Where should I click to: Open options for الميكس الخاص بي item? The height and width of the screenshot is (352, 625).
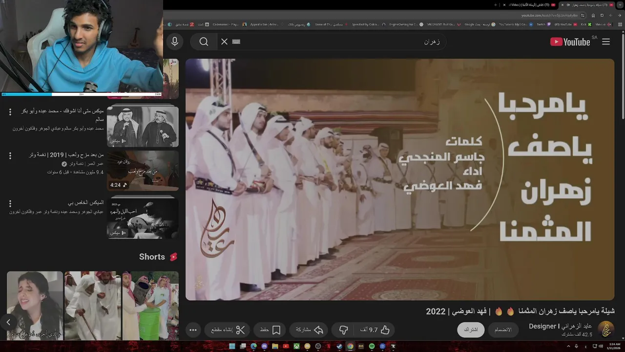point(10,203)
